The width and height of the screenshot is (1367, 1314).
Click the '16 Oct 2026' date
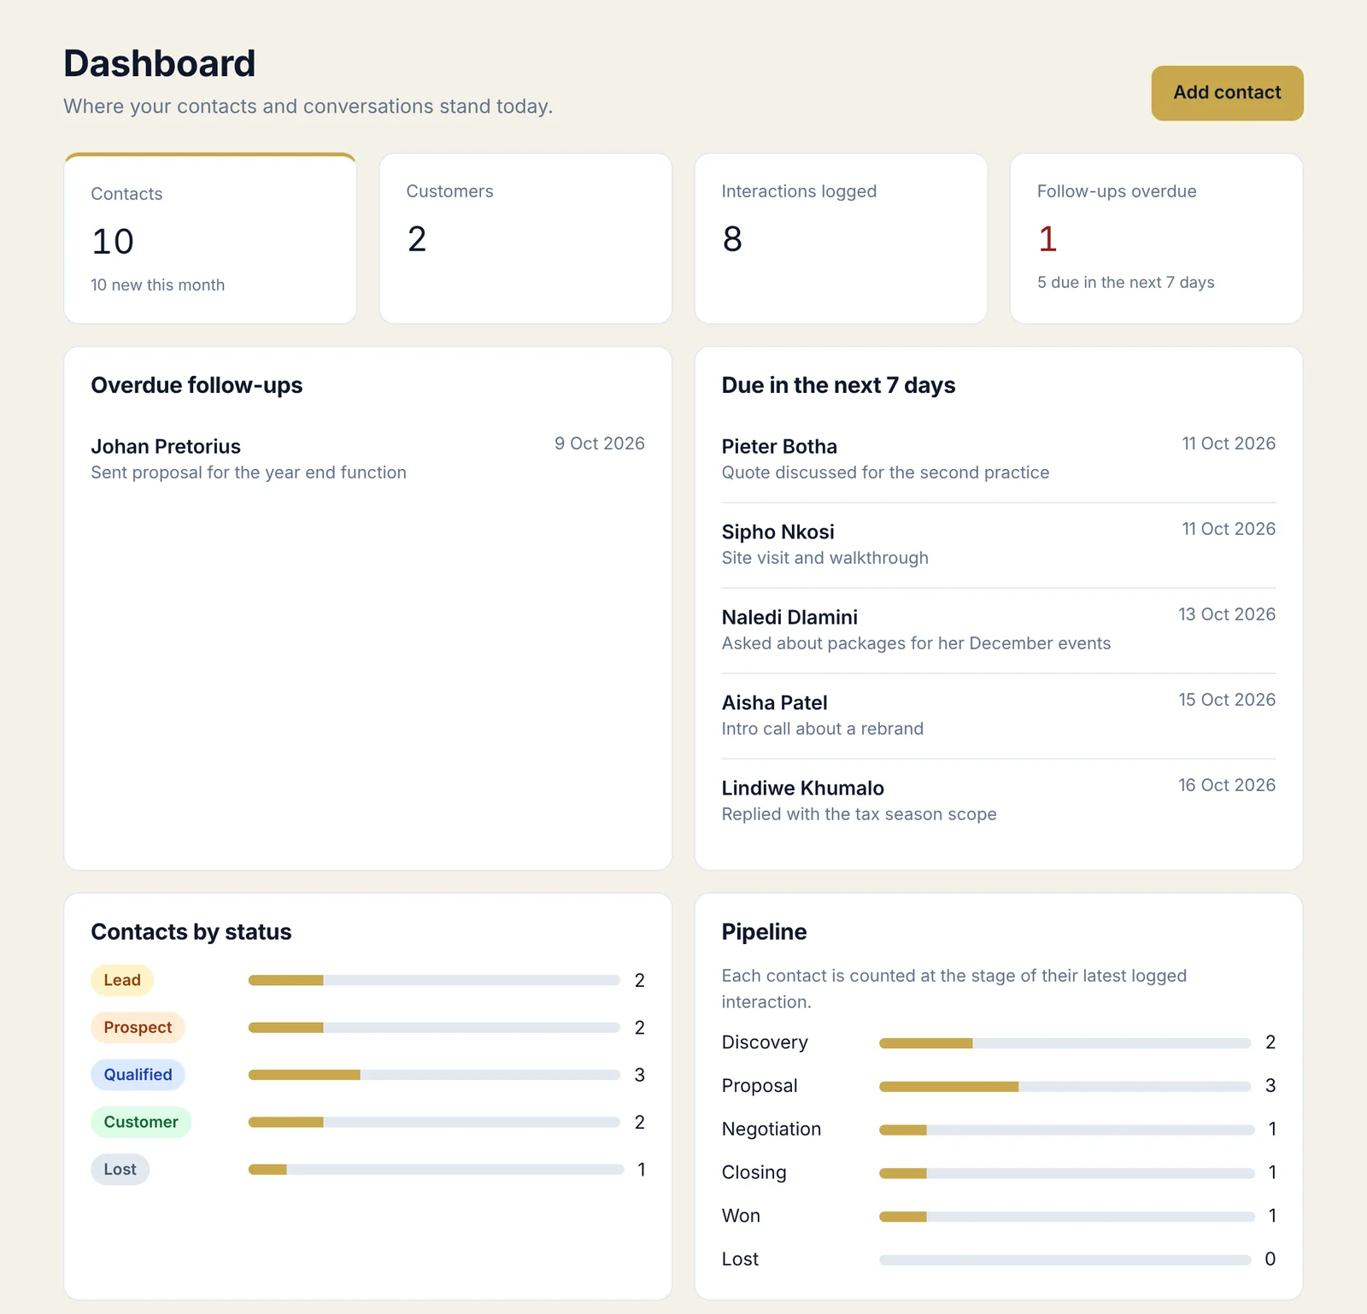click(1227, 785)
